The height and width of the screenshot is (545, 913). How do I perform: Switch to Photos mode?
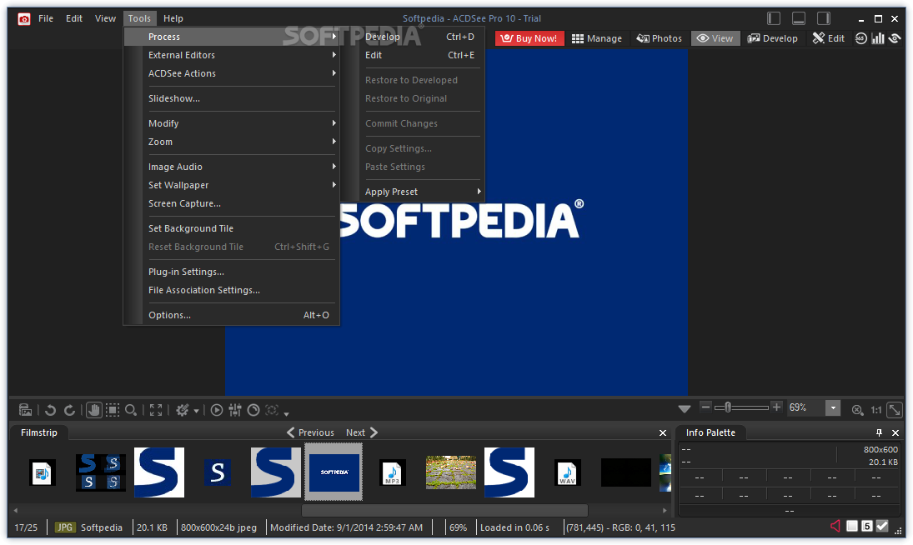click(x=659, y=38)
